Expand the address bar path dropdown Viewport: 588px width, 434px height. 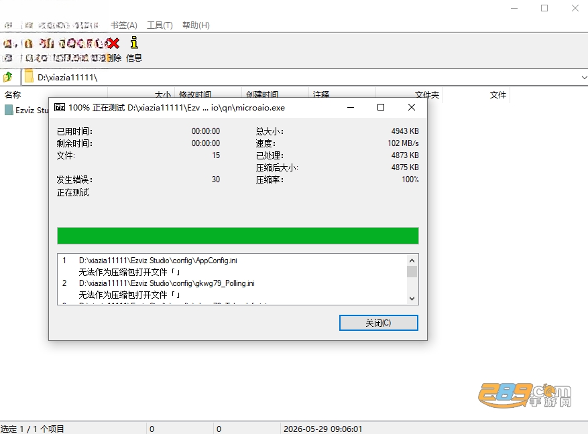tap(584, 78)
